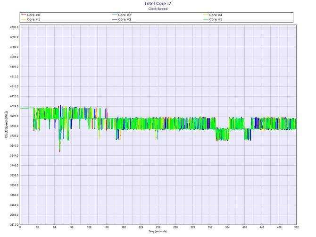Click the Core #0 legend entry
316x237 pixels.
click(31, 15)
